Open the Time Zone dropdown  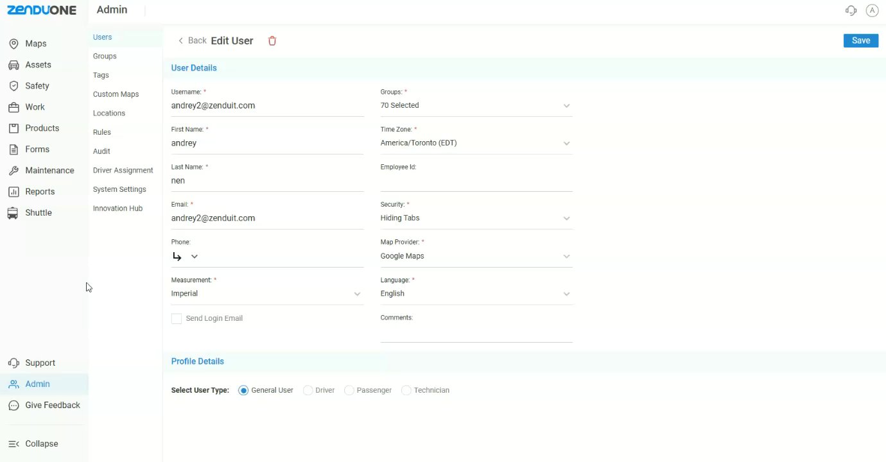click(566, 143)
